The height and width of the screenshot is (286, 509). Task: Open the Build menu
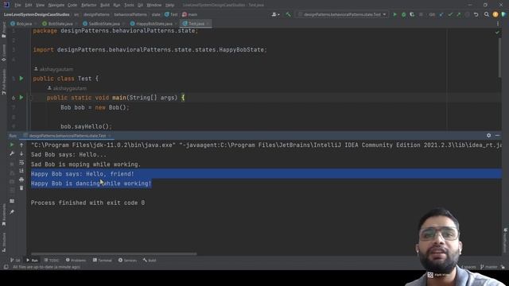click(x=105, y=5)
